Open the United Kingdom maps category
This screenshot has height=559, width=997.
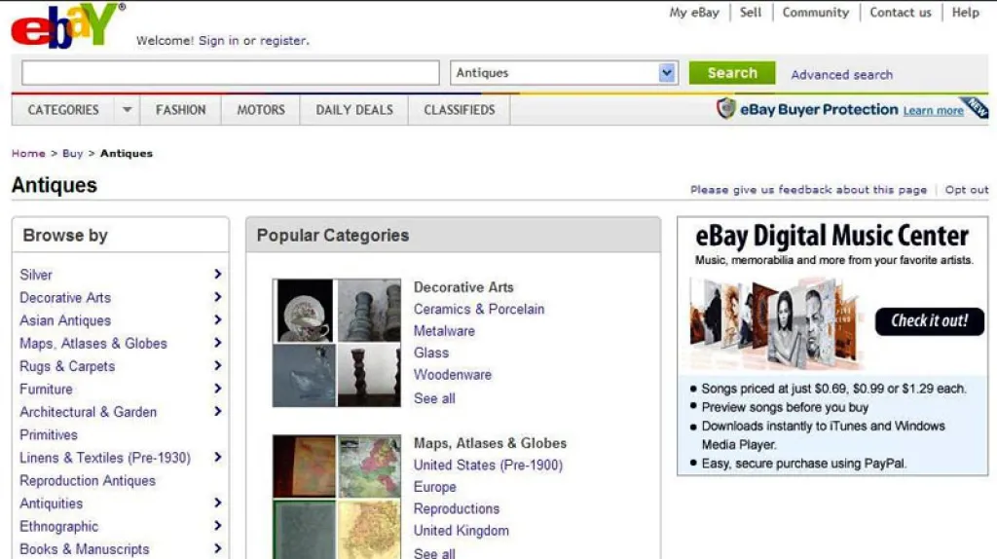point(461,531)
